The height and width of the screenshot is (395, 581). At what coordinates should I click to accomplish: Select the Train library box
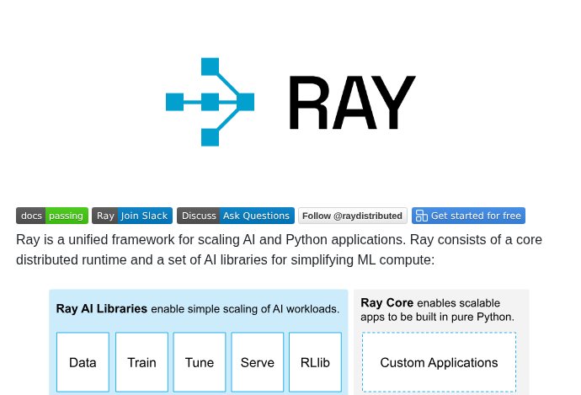click(141, 362)
